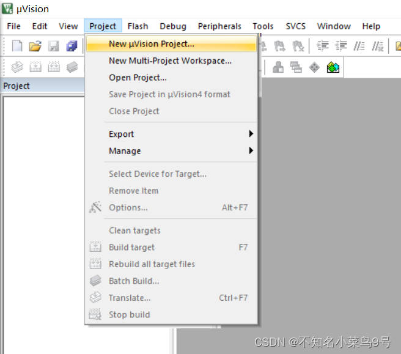This screenshot has height=354, width=401.
Task: Click Save Project in µVision4 format
Action: tap(171, 94)
